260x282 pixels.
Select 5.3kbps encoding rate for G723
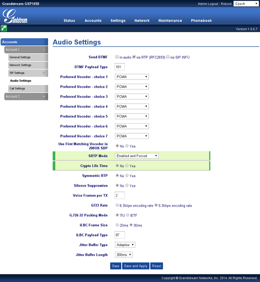point(156,205)
